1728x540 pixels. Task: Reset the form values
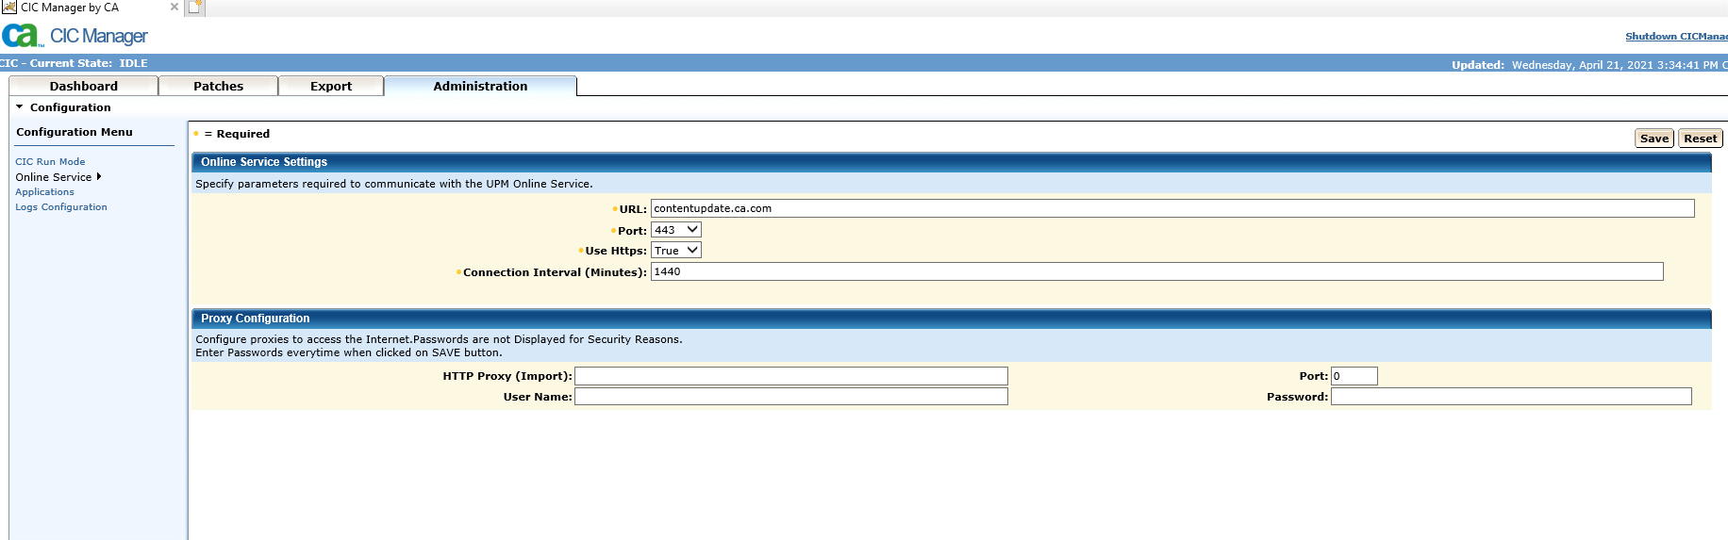click(x=1700, y=139)
